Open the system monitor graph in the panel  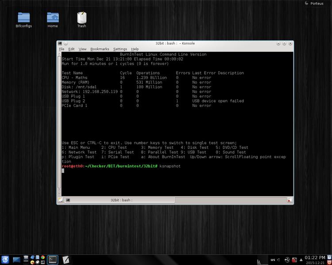263,260
